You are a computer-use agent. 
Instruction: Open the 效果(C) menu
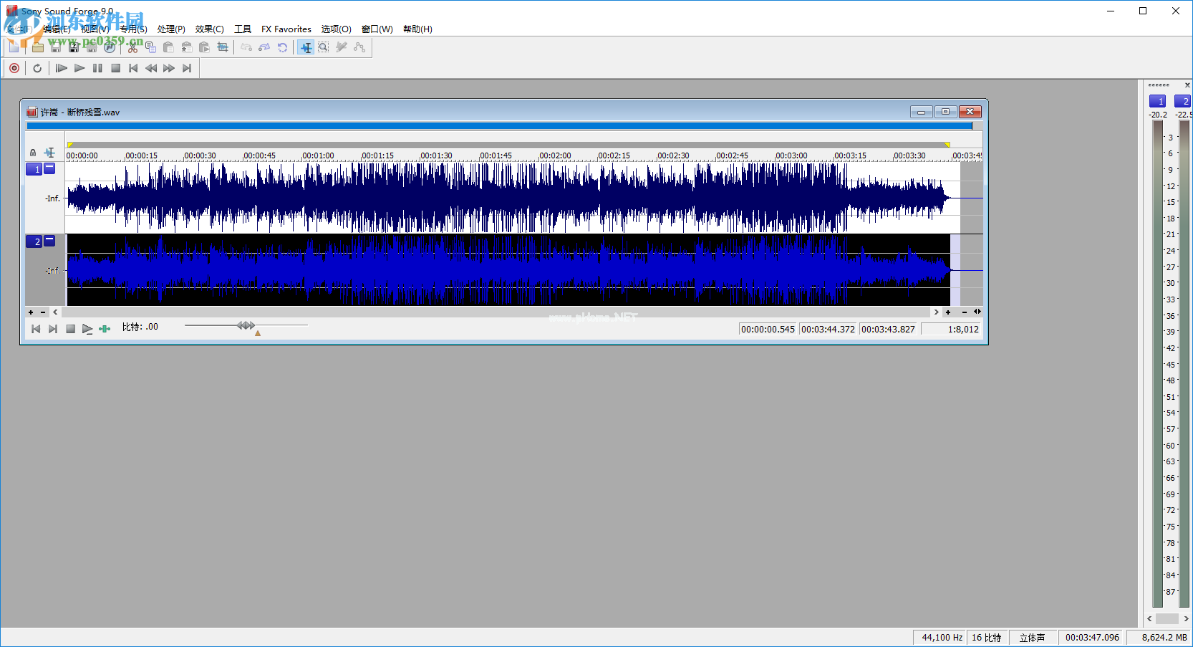210,29
